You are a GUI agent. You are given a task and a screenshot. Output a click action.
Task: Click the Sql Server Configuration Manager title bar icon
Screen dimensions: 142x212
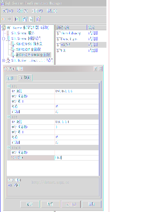pyautogui.click(x=2, y=3)
